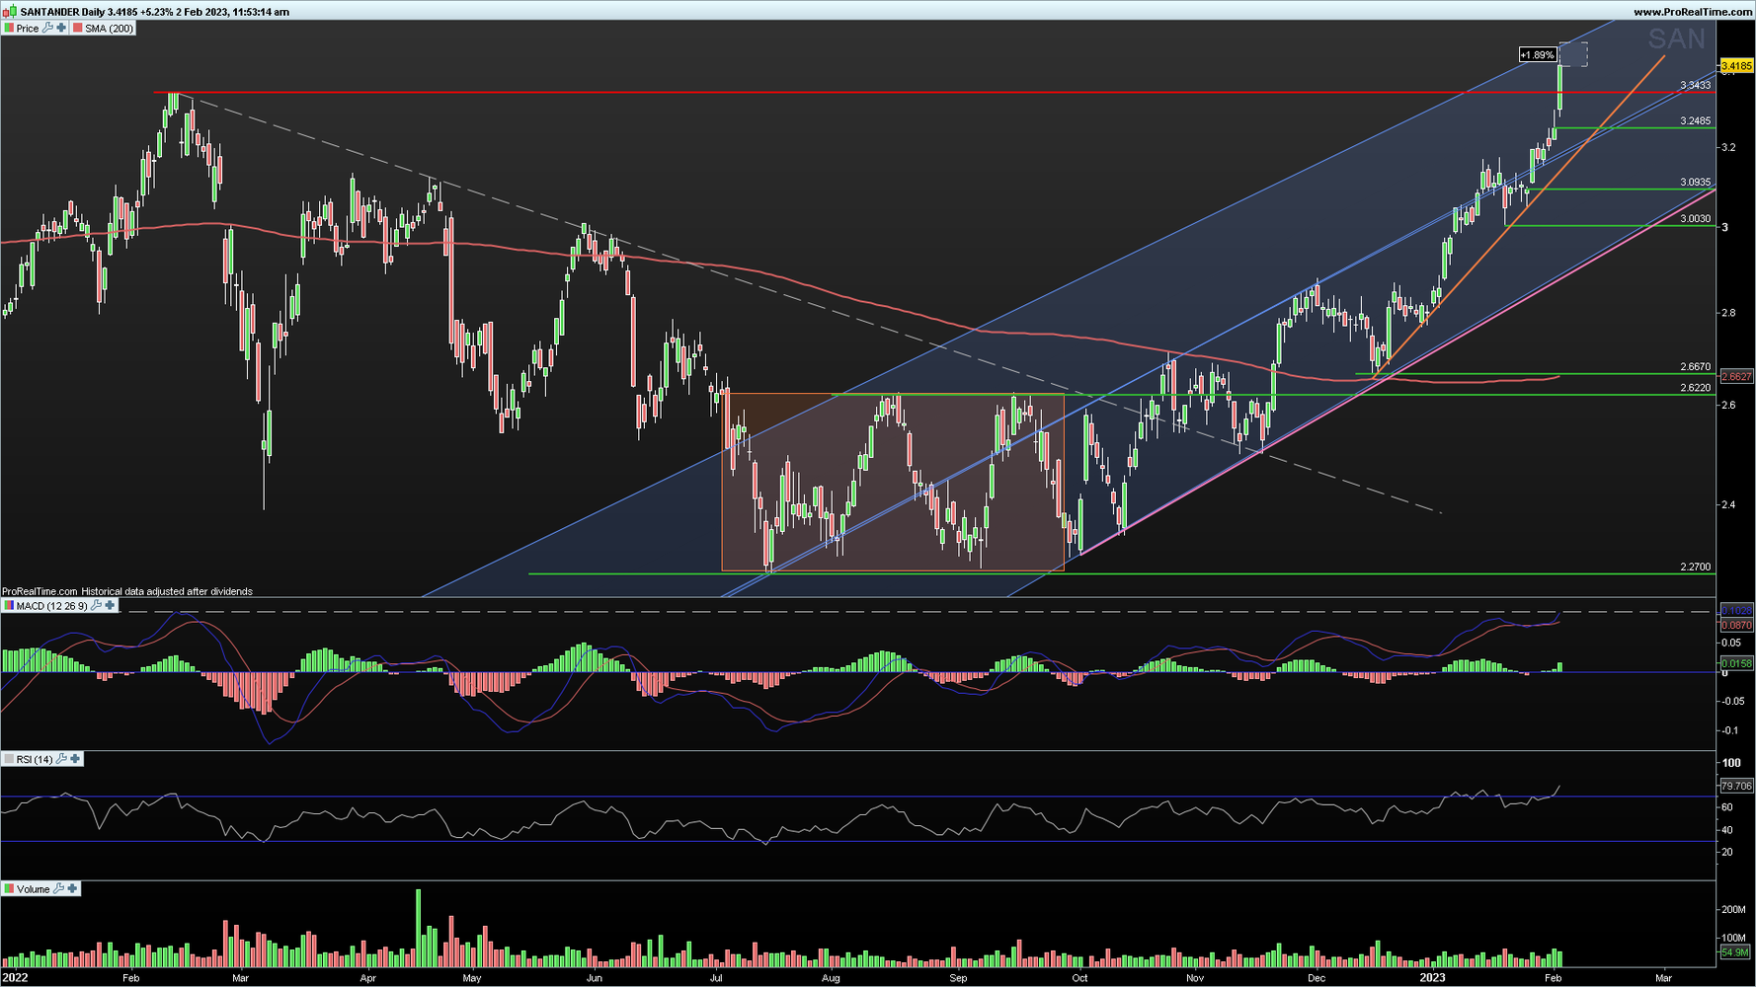Click the 2.6670 level label

tap(1696, 367)
